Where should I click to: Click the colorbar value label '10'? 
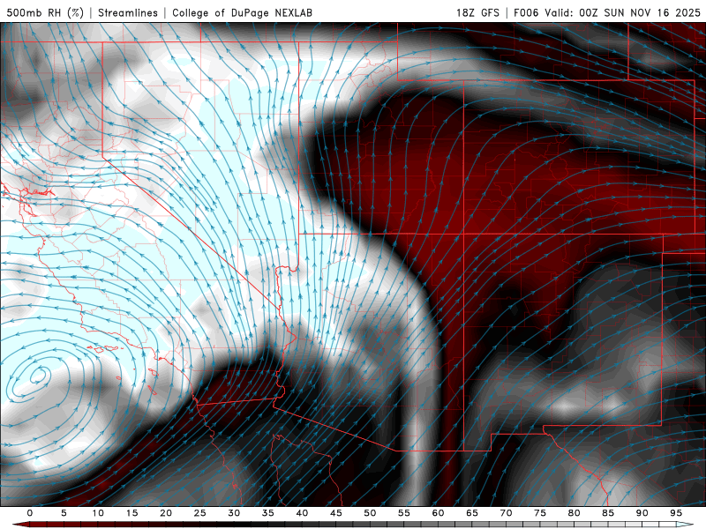coord(98,513)
